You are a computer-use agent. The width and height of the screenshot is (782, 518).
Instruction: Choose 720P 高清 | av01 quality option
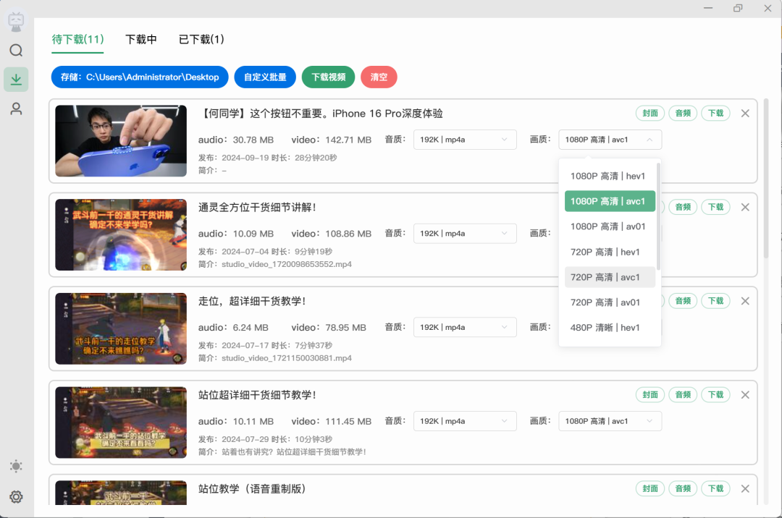(x=610, y=302)
